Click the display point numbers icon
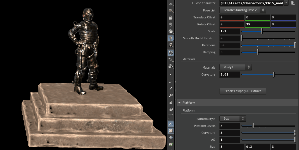Viewport: 299px width, 150px height. tap(171, 95)
